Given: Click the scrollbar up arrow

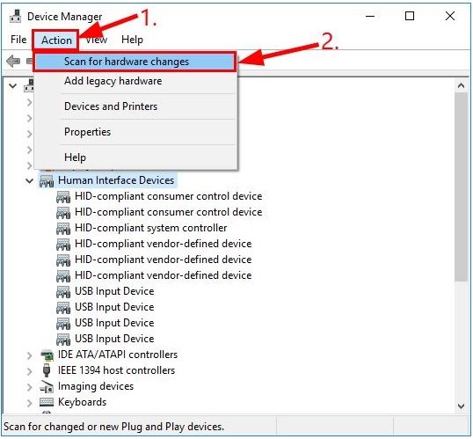Looking at the screenshot, I should (461, 86).
